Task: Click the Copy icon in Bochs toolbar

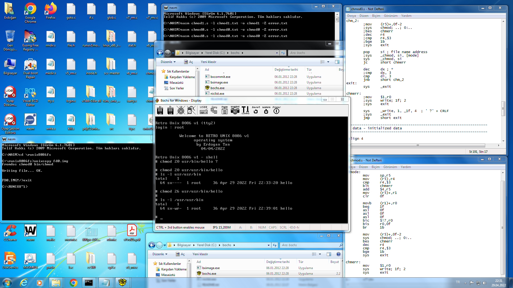Action: click(x=214, y=110)
